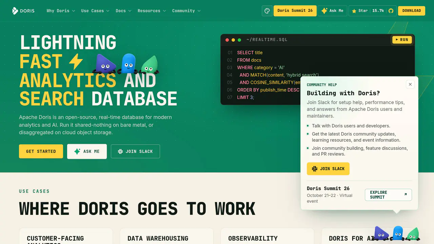Viewport: 434px width, 244px height.
Task: Open the Use Cases dropdown in the navigation bar
Action: pyautogui.click(x=95, y=11)
